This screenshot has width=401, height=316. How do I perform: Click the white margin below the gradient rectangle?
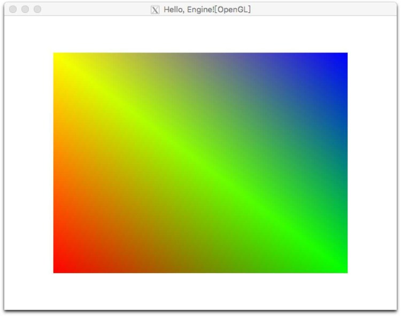click(200, 291)
